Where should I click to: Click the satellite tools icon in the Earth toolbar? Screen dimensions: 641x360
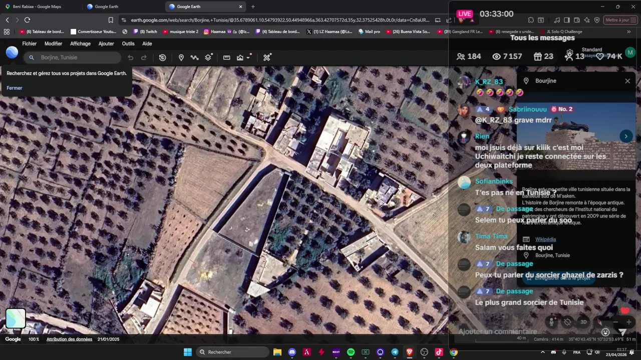[x=267, y=57]
